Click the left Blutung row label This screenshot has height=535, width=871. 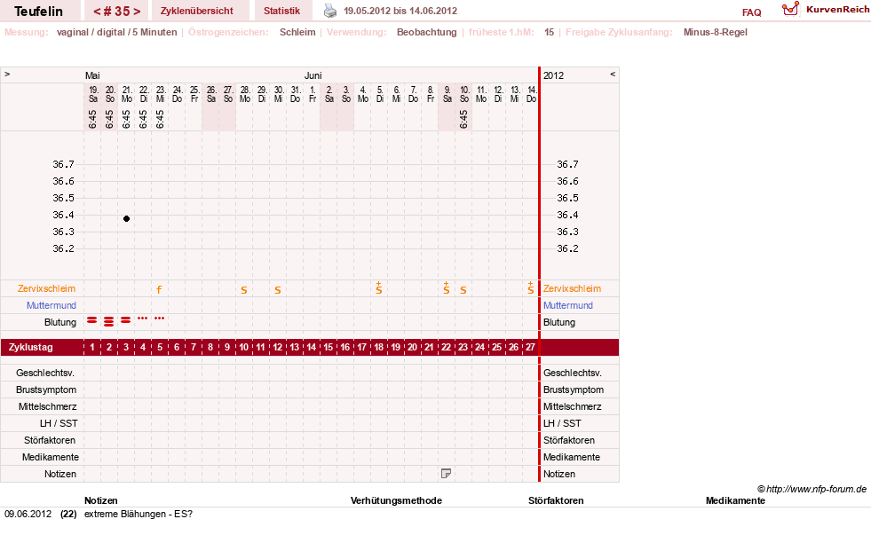(x=60, y=322)
